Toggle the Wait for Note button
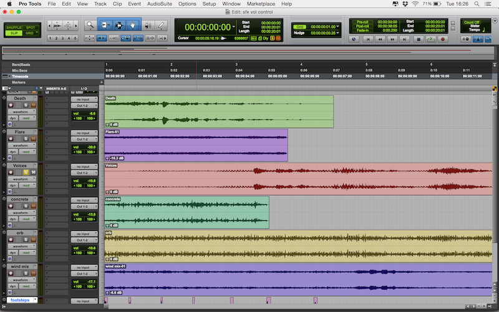The height and width of the screenshot is (312, 499). pos(466,39)
